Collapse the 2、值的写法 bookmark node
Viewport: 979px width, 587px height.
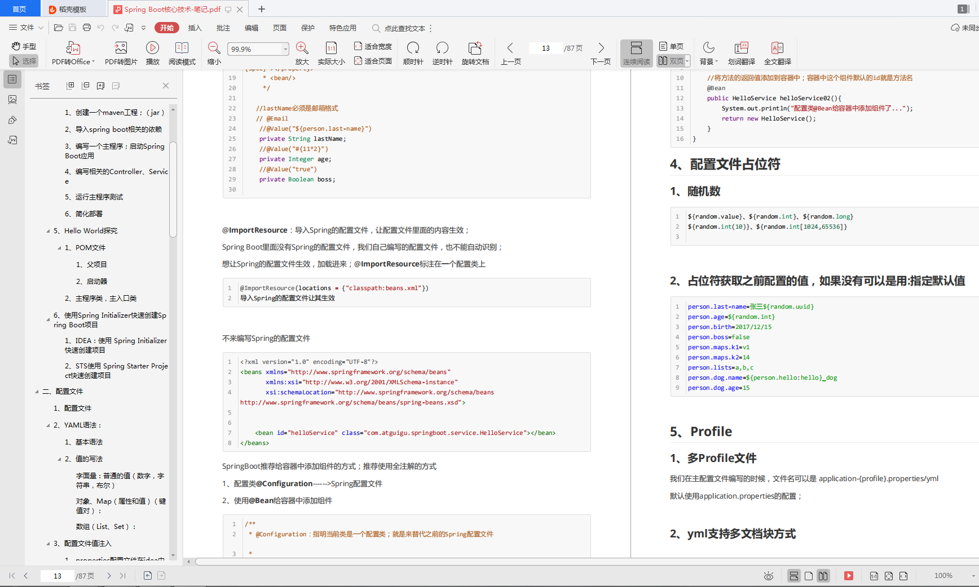(59, 459)
